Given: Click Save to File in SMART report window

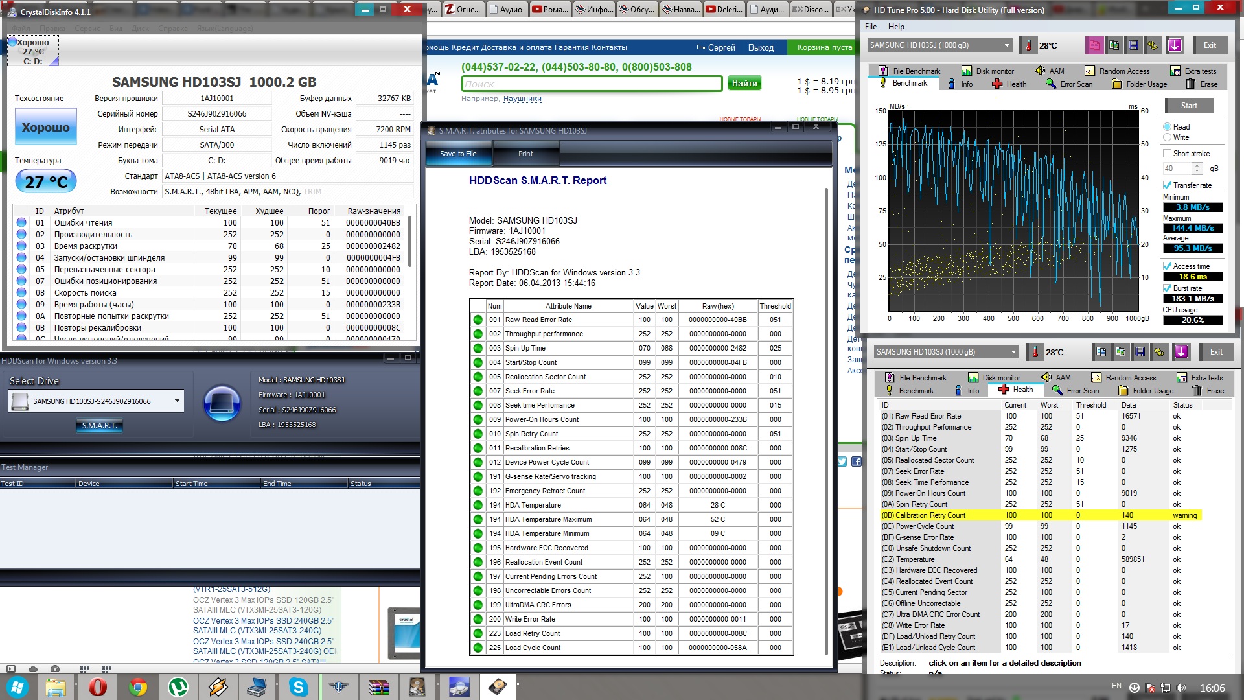Looking at the screenshot, I should click(458, 154).
